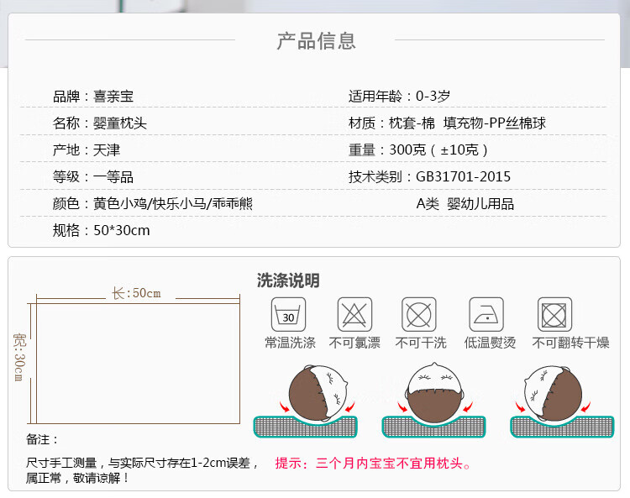
Task: Click the 技术类别 GB31701-2015 text
Action: pyautogui.click(x=429, y=176)
